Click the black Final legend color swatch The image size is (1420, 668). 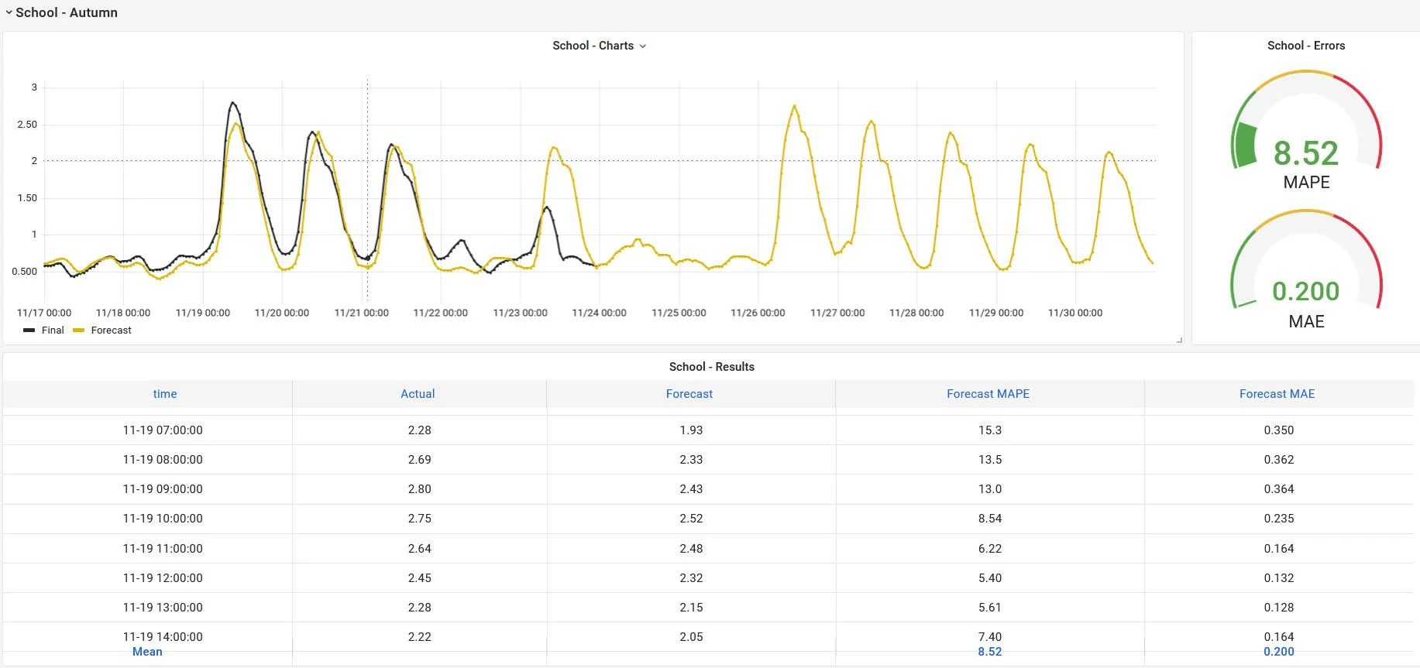tap(29, 331)
